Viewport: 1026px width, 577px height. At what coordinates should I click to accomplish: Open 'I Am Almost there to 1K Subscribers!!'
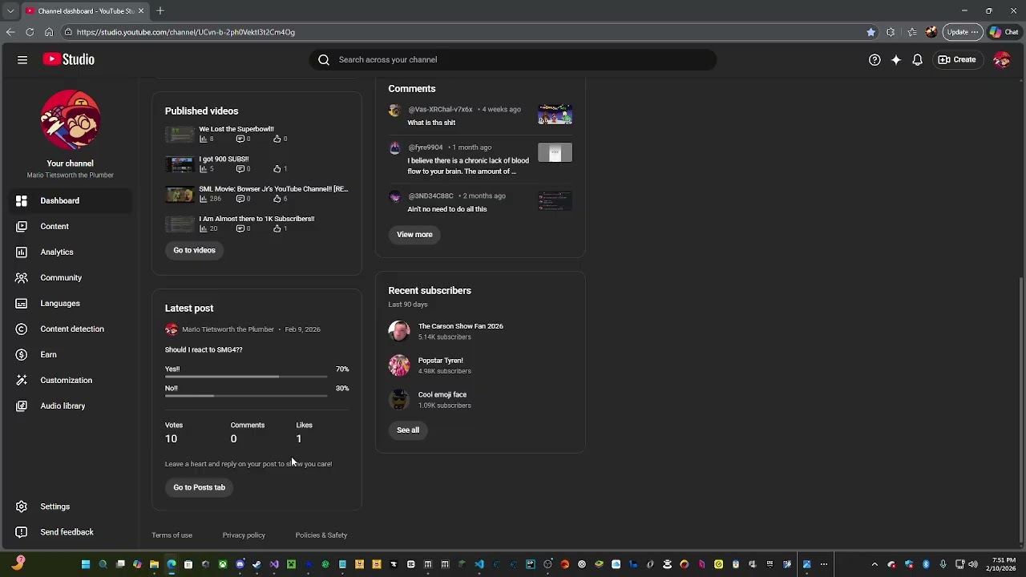[x=256, y=219]
